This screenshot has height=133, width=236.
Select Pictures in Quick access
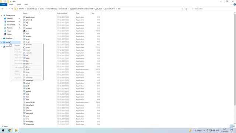coord(10,28)
